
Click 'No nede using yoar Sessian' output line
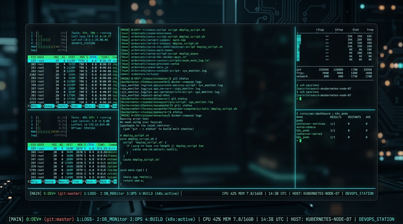coord(141,122)
